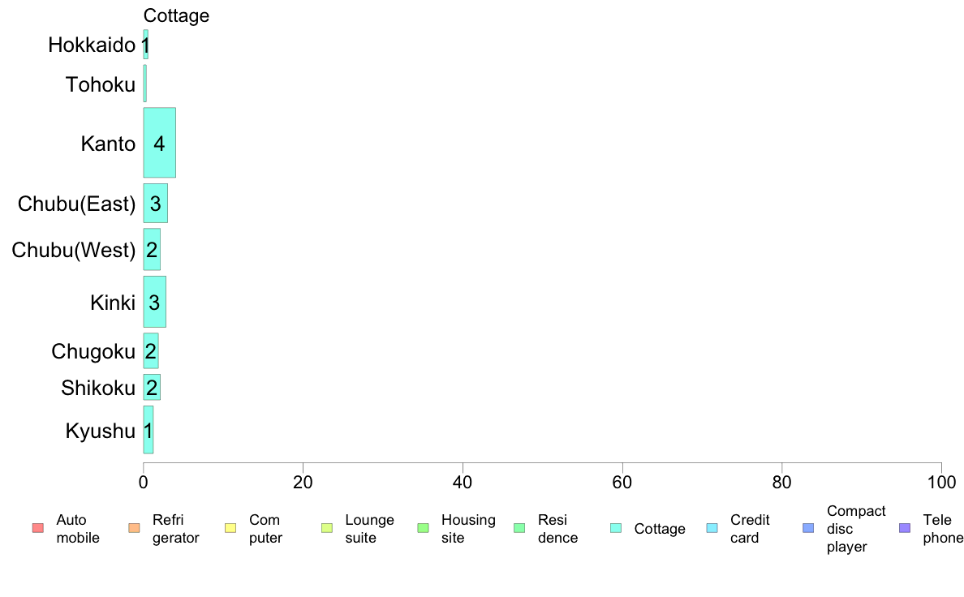Select the Chubu(East) bar
This screenshot has height=597, width=964.
156,203
